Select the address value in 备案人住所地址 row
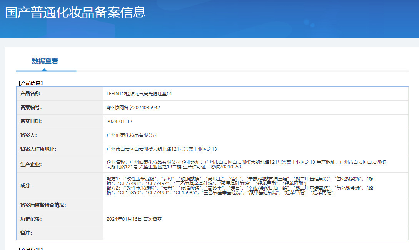Screen dimensions: 419x250 162,149
